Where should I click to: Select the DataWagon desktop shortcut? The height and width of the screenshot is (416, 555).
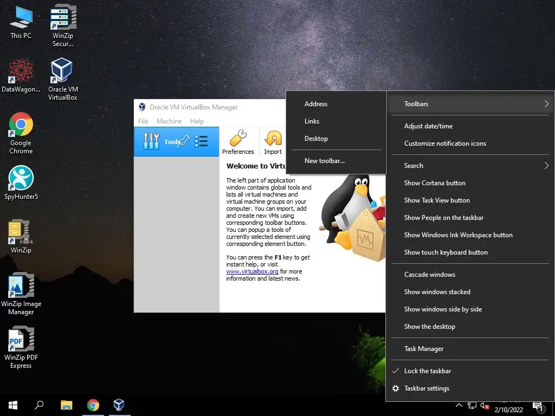coord(21,76)
